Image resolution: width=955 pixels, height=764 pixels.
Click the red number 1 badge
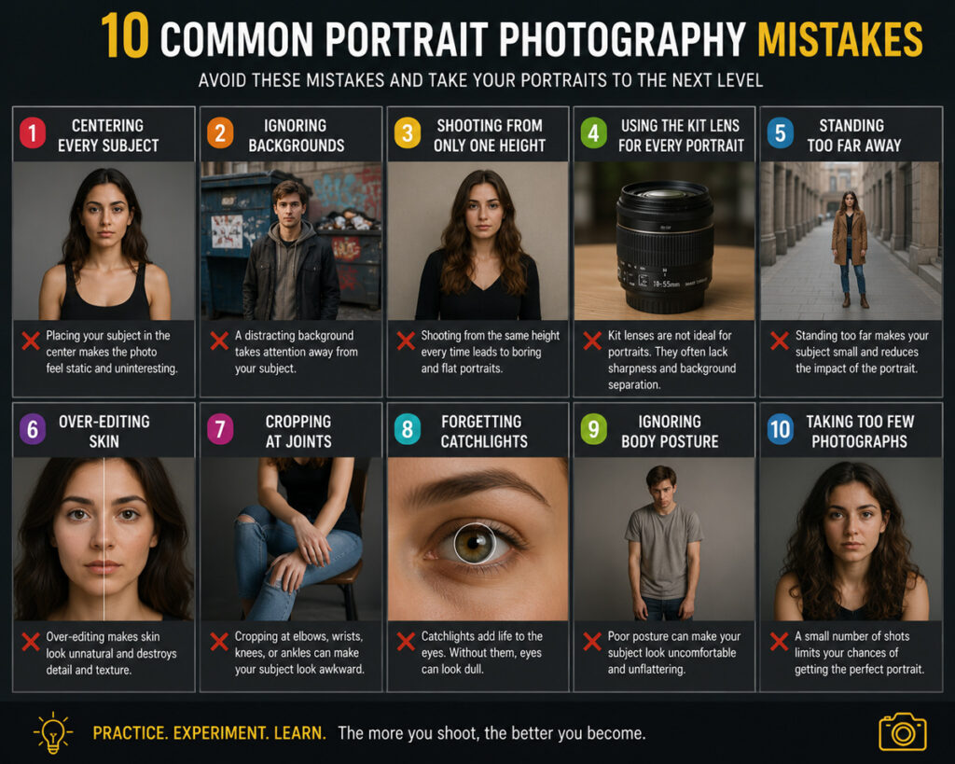click(33, 132)
